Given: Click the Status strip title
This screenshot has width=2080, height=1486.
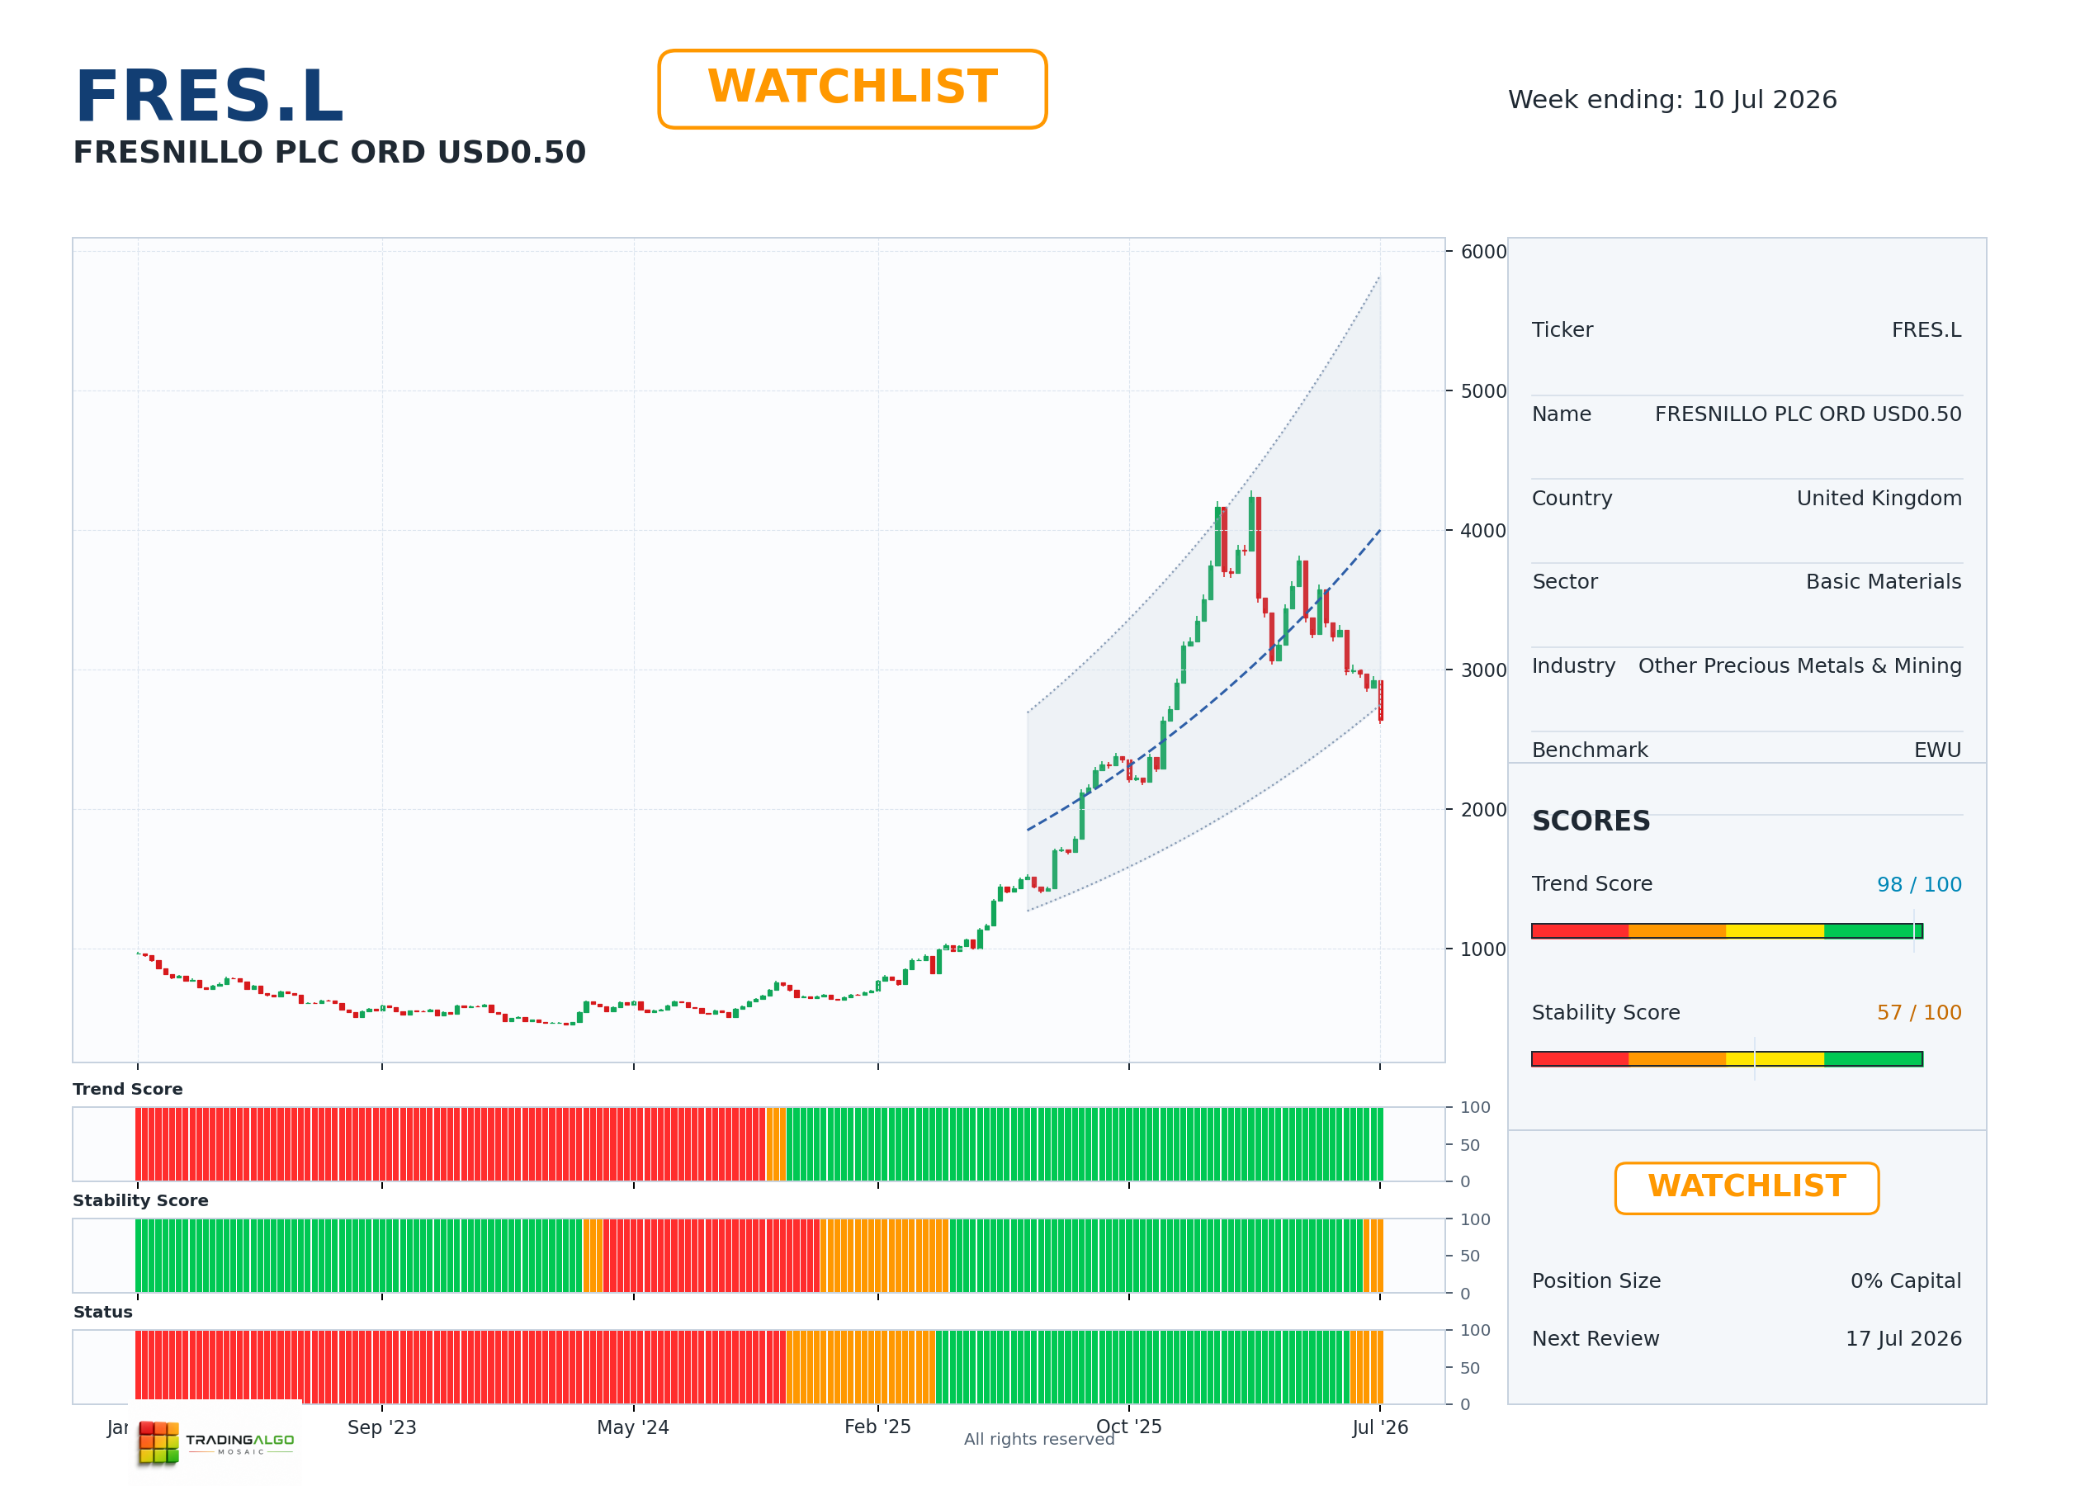Looking at the screenshot, I should (103, 1312).
